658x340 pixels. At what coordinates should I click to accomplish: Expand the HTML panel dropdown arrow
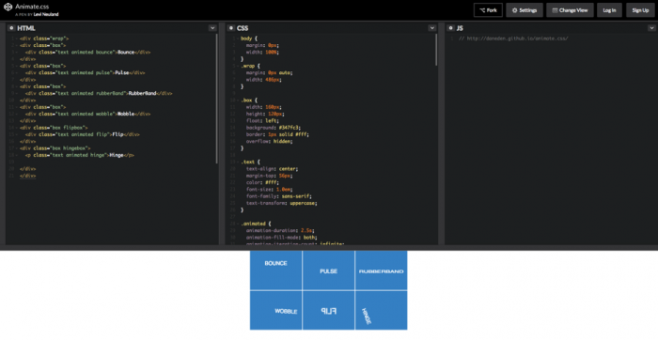coord(212,28)
